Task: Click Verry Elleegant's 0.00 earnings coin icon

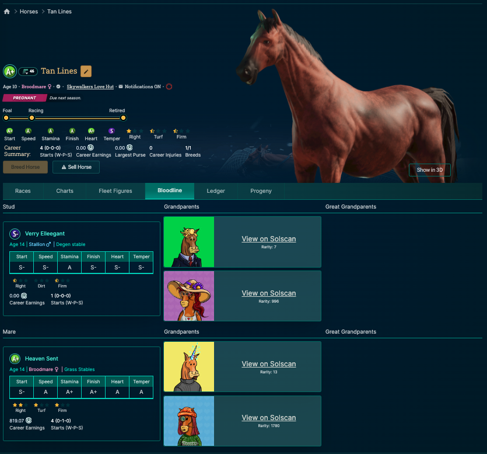Action: pos(24,296)
